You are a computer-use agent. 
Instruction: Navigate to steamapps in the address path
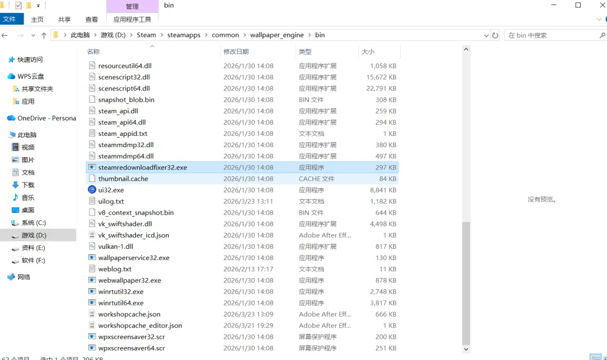point(184,35)
